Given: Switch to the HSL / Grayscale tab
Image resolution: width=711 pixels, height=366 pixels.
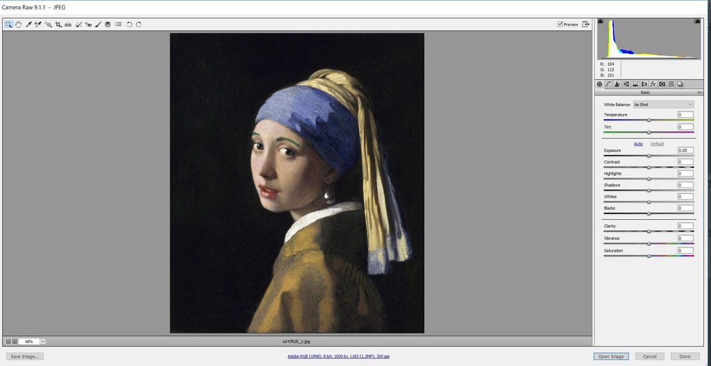Looking at the screenshot, I should 626,85.
